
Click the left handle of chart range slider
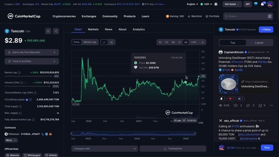[71, 133]
